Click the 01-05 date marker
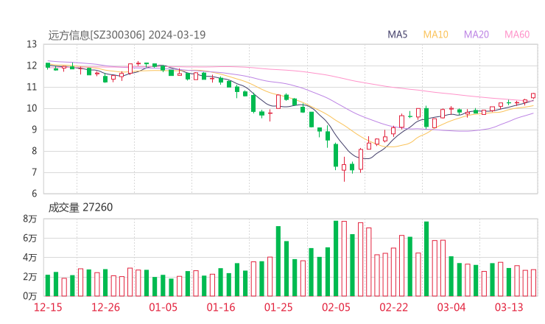The width and height of the screenshot is (545, 324). click(x=163, y=308)
